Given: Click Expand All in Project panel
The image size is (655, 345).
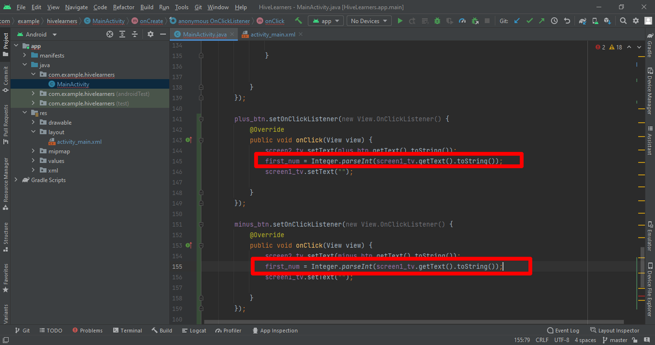Looking at the screenshot, I should (122, 34).
